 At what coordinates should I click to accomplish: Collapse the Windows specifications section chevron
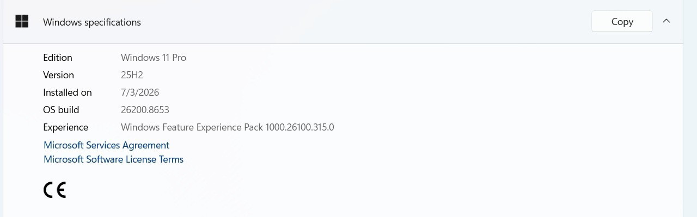(x=667, y=21)
